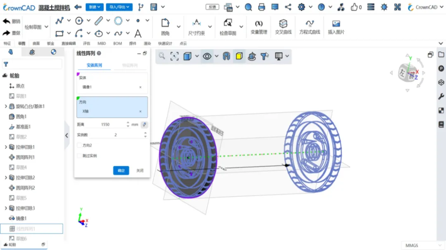The image size is (446, 250).
Task: Click the 方程式曲线 equation curve tool
Action: [310, 27]
